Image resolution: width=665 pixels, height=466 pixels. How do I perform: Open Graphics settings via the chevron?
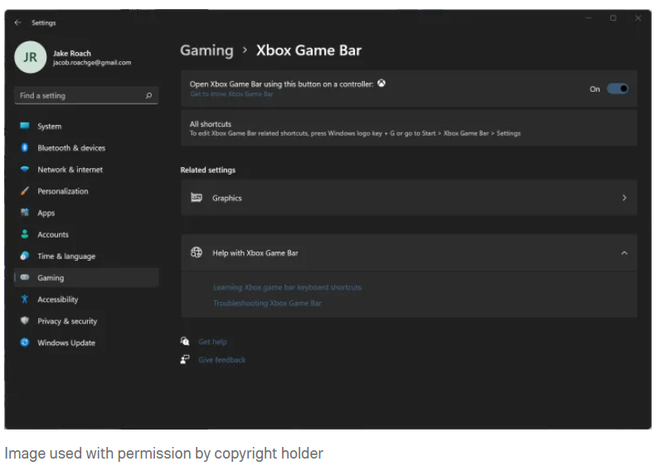pos(624,198)
